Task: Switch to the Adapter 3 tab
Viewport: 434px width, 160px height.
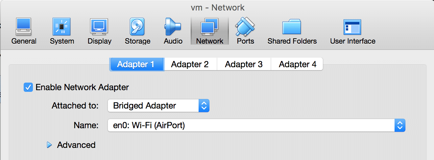Action: (244, 64)
